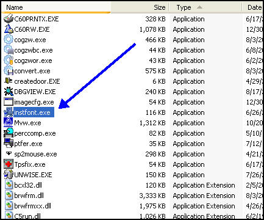Select the convert.exe file name
This screenshot has width=264, height=220.
pos(32,71)
